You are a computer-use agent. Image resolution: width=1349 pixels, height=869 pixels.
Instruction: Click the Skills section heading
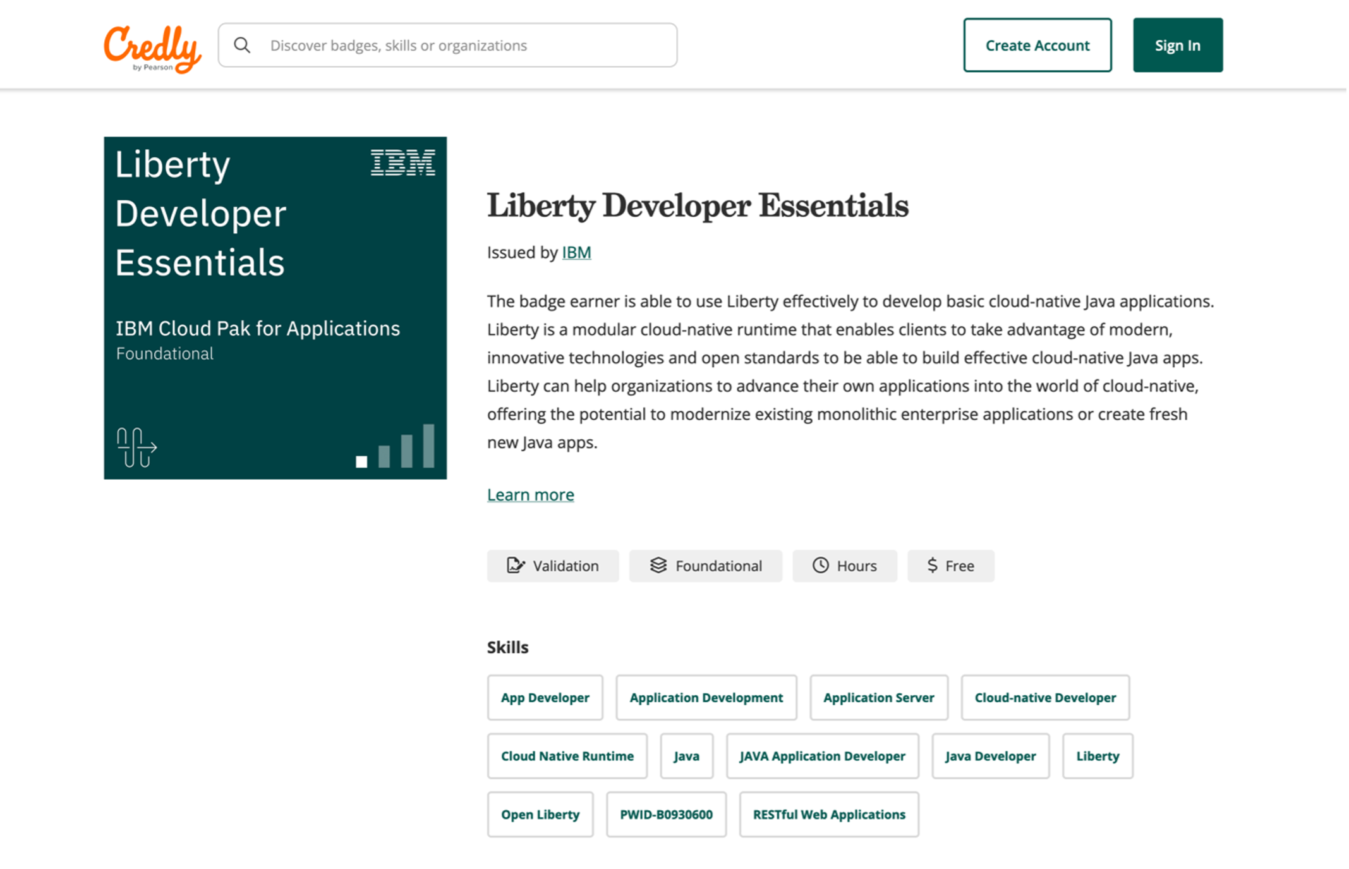click(507, 647)
